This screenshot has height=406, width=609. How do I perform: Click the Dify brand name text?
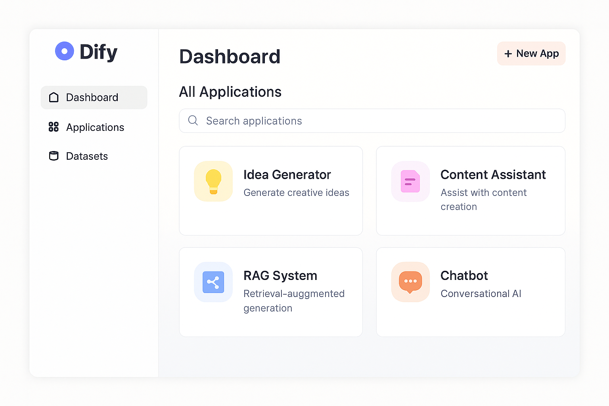[98, 52]
